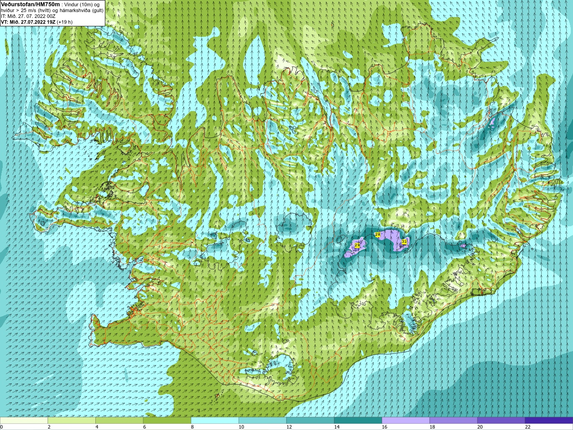Click the 6–8 m/s olive green swatch
573x430 pixels.
point(167,420)
